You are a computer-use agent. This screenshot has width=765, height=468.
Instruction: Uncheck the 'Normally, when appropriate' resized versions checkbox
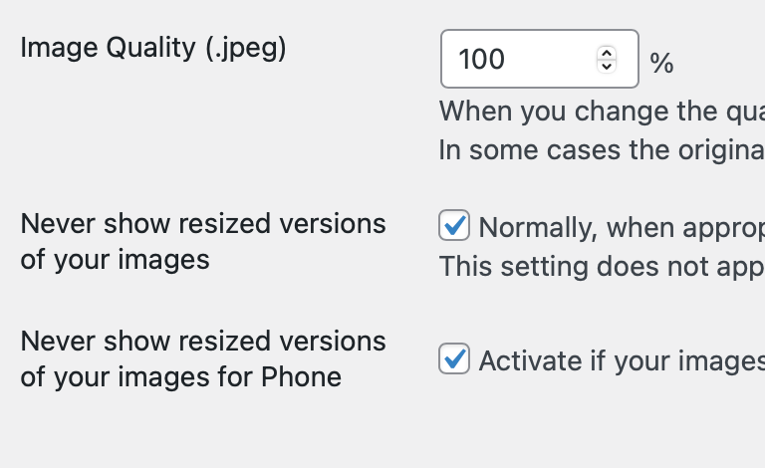[x=454, y=226]
